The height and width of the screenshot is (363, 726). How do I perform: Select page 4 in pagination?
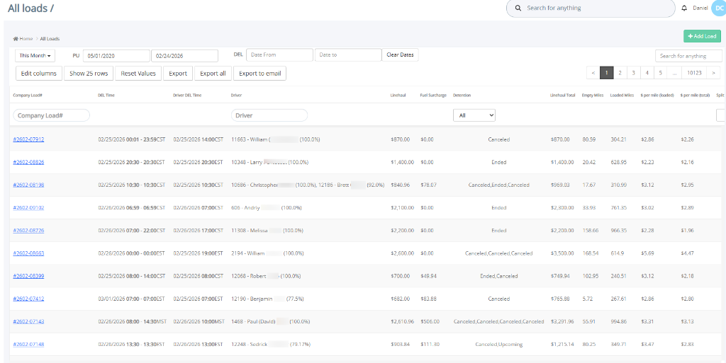pyautogui.click(x=647, y=72)
